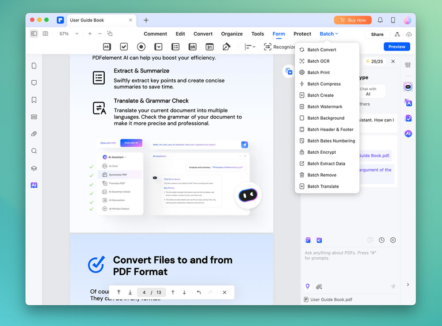Image resolution: width=442 pixels, height=326 pixels.
Task: Click the AI prompt input field
Action: pyautogui.click(x=351, y=263)
